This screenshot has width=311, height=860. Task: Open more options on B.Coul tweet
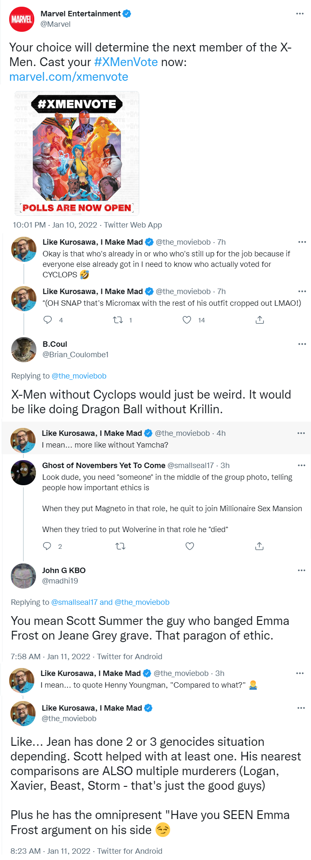302,344
